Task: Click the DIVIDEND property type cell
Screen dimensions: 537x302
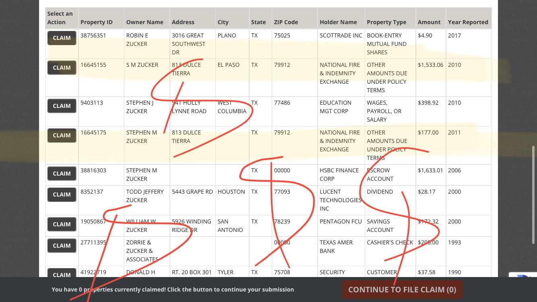Action: coord(380,192)
